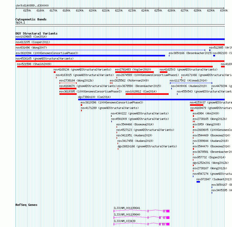Click IL33|NM_001199641 transcript label
The image size is (232, 227).
pyautogui.click(x=127, y=208)
